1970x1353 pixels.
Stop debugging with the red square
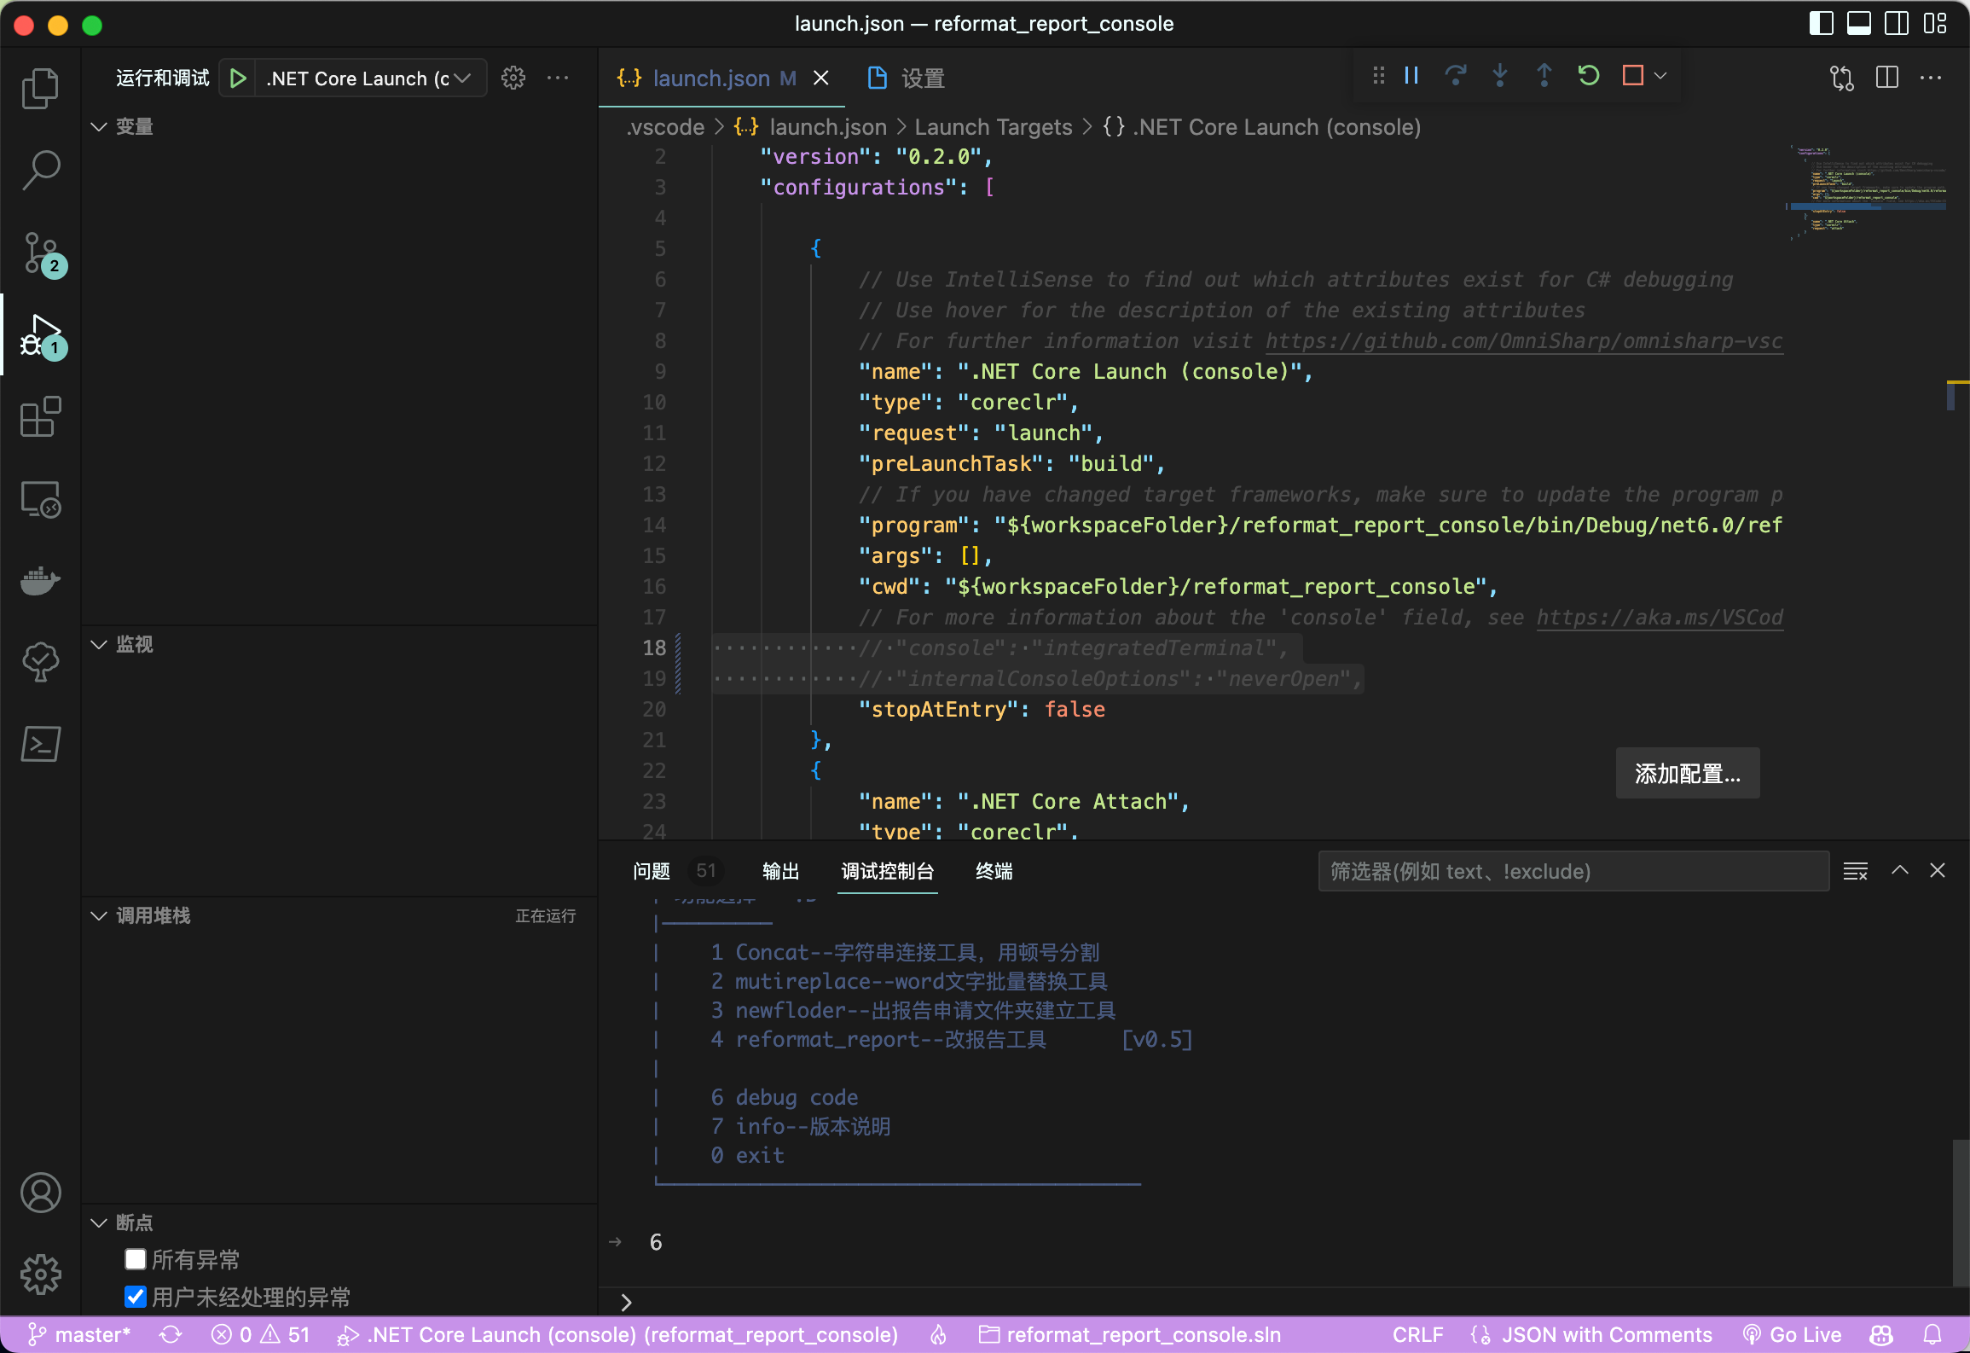[x=1632, y=76]
